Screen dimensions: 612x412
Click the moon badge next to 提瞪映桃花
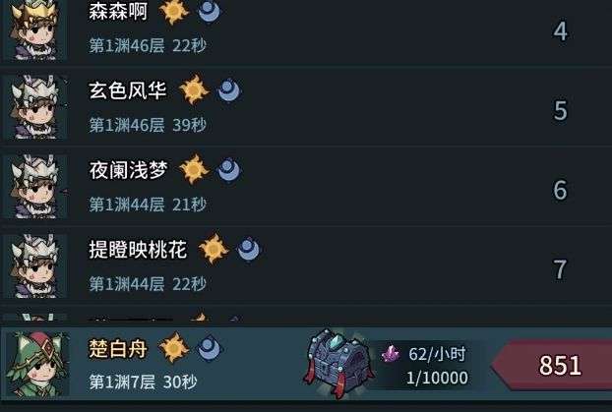[x=248, y=249]
